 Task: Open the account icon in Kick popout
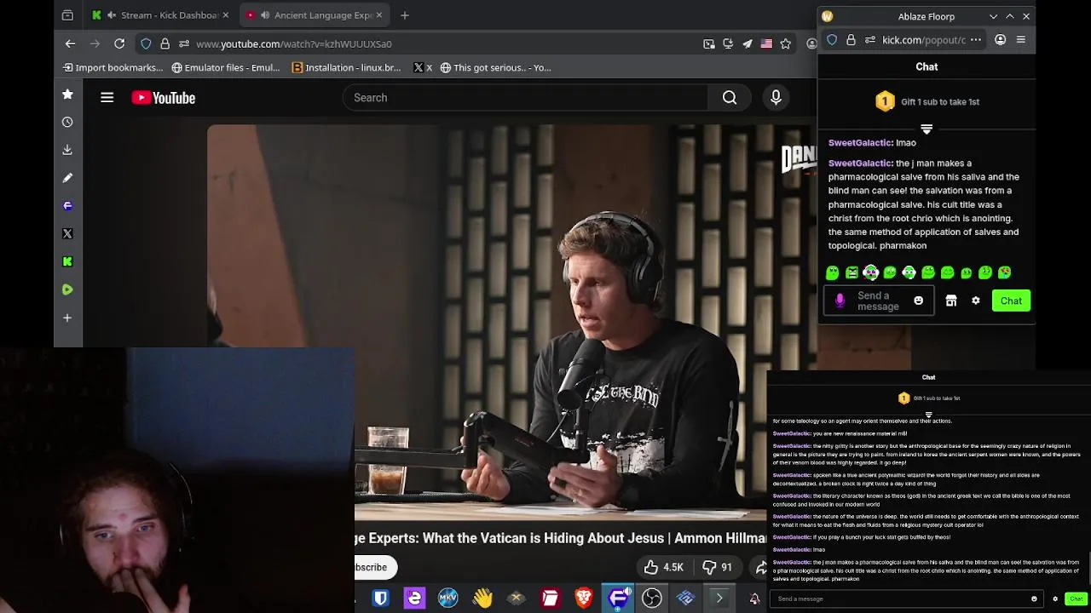coord(1001,40)
